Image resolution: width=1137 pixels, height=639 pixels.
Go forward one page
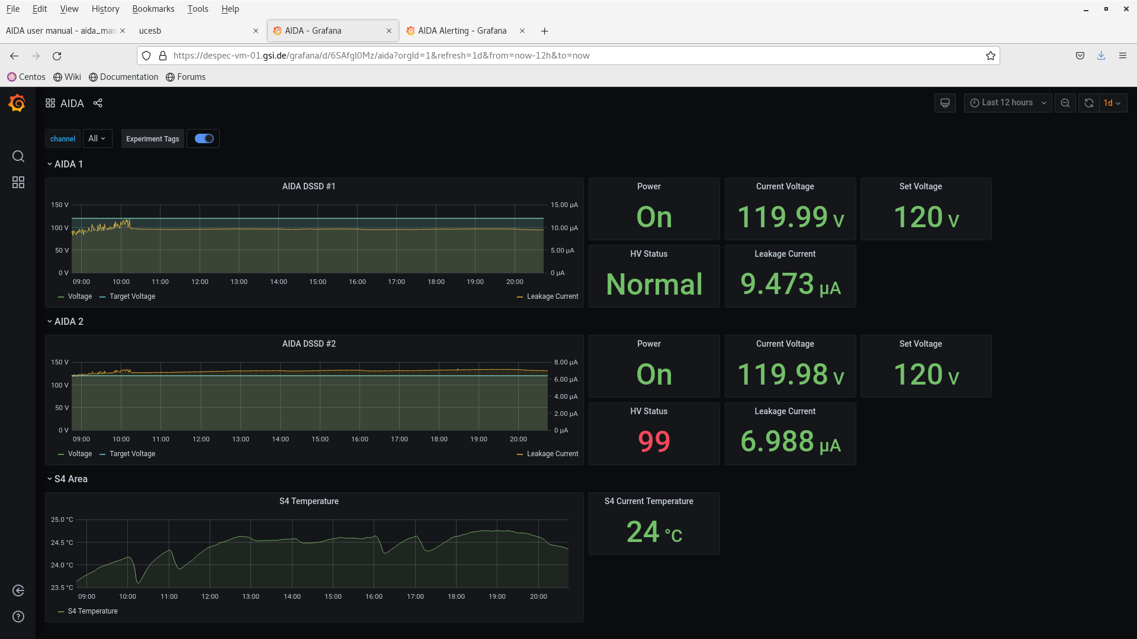coord(36,56)
